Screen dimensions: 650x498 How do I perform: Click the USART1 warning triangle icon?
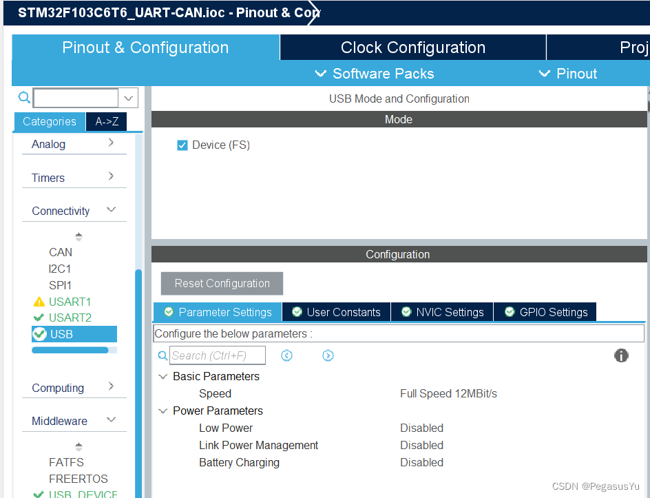point(39,302)
